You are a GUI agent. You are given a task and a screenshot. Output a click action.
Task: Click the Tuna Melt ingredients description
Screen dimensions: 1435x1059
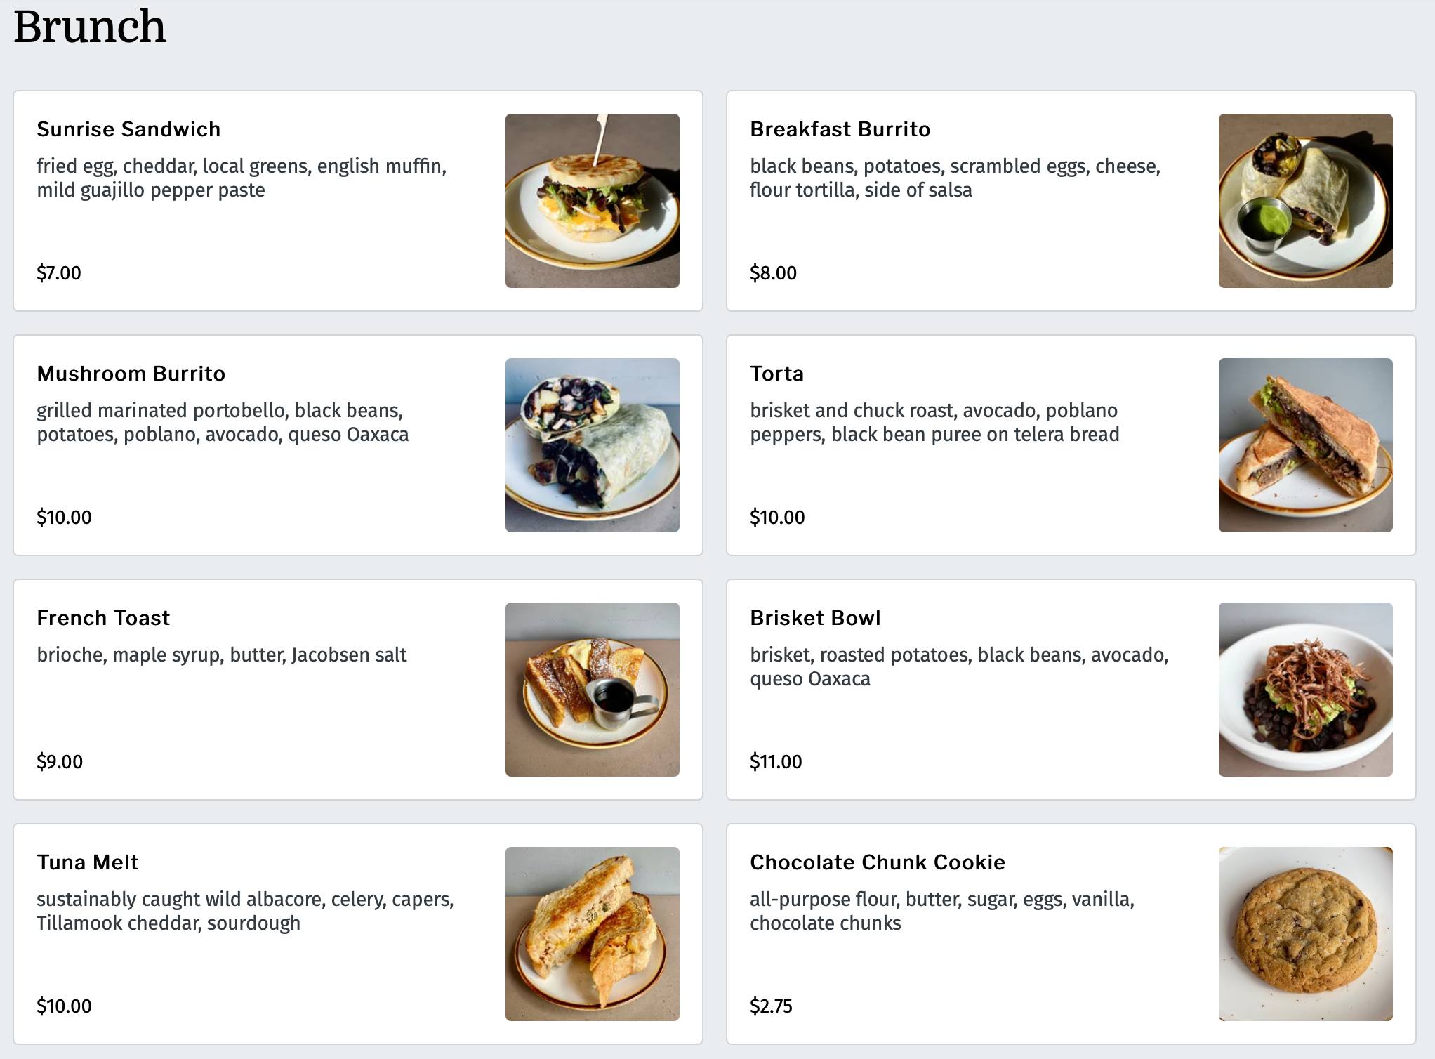point(245,911)
